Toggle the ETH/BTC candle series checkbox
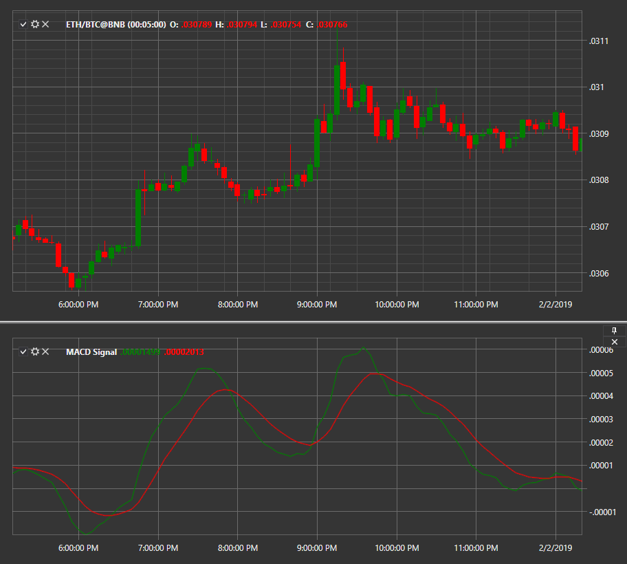Image resolution: width=627 pixels, height=564 pixels. tap(23, 24)
